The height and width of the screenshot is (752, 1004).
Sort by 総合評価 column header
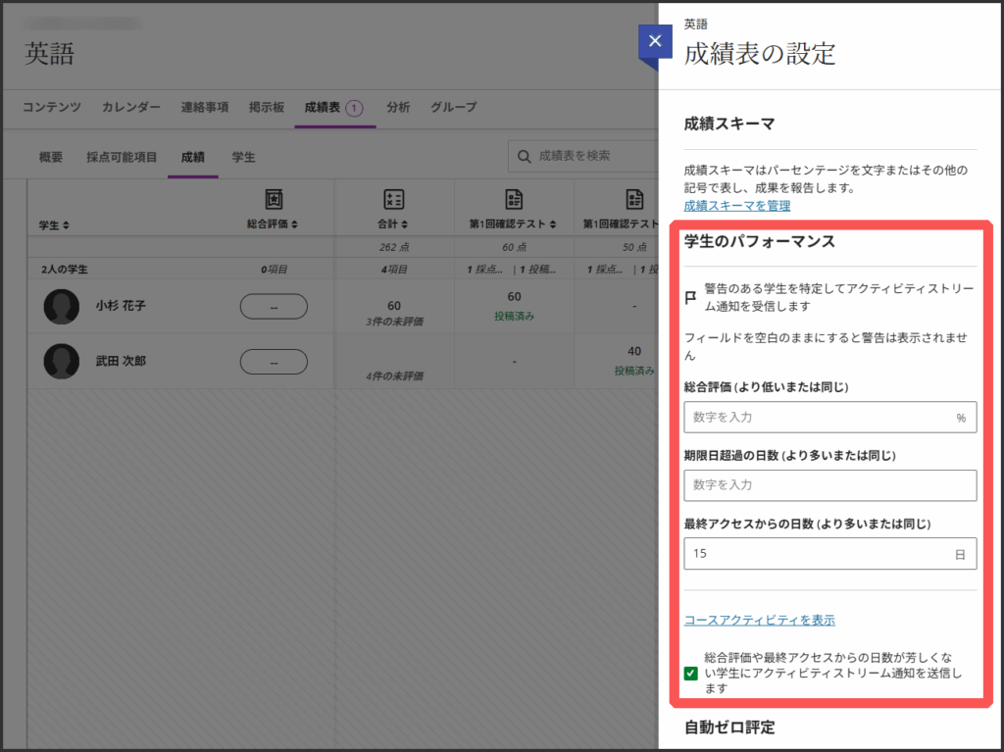pos(273,225)
